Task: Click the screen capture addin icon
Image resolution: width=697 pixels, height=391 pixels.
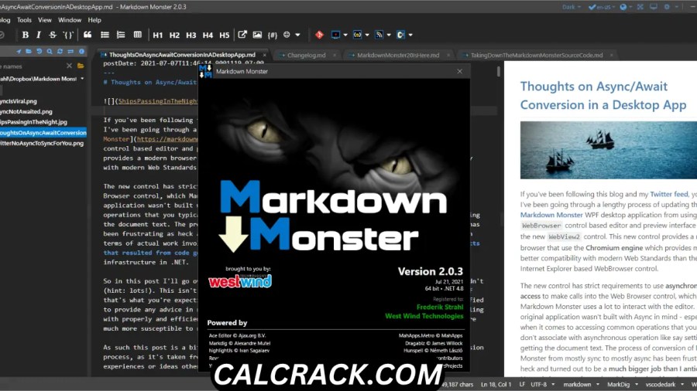Action: (x=335, y=35)
